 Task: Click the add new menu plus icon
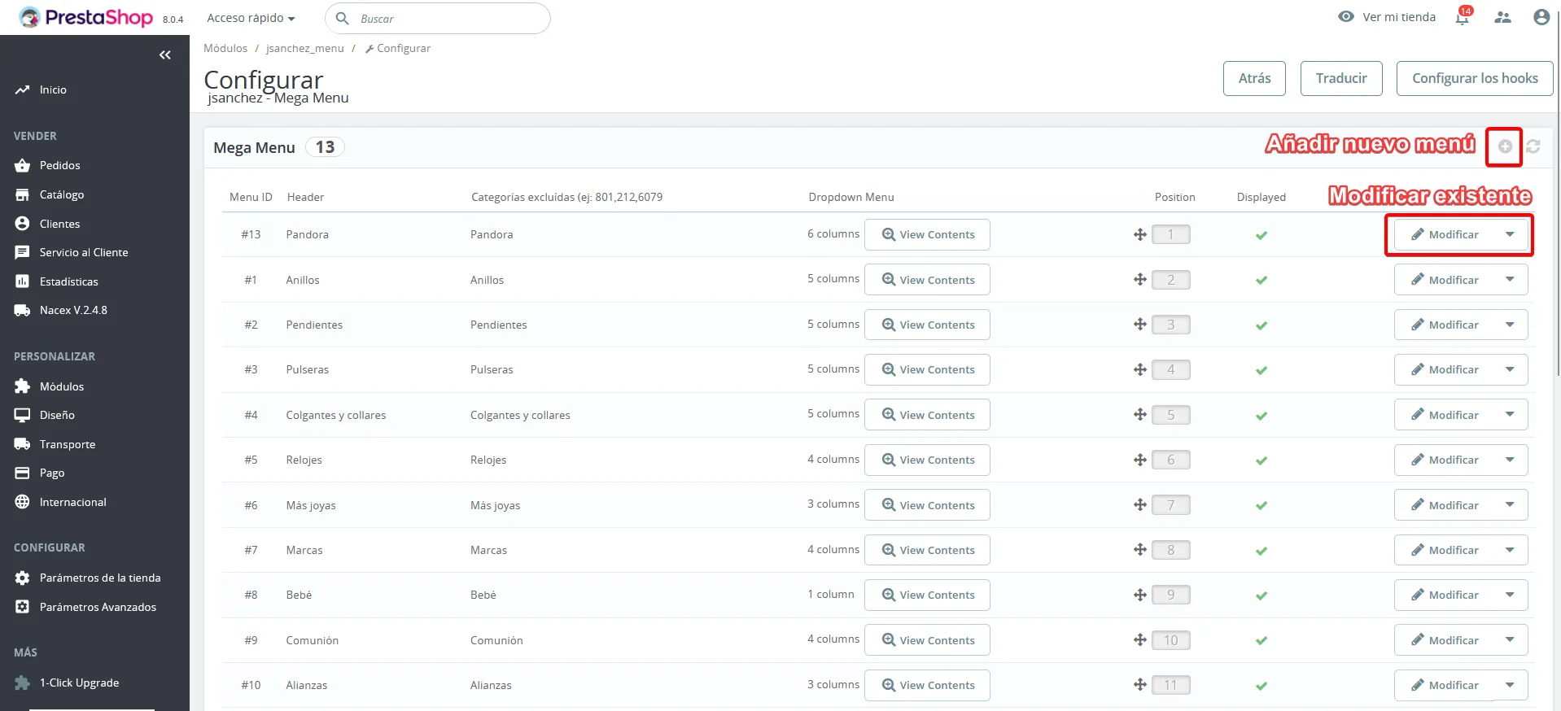coord(1505,146)
